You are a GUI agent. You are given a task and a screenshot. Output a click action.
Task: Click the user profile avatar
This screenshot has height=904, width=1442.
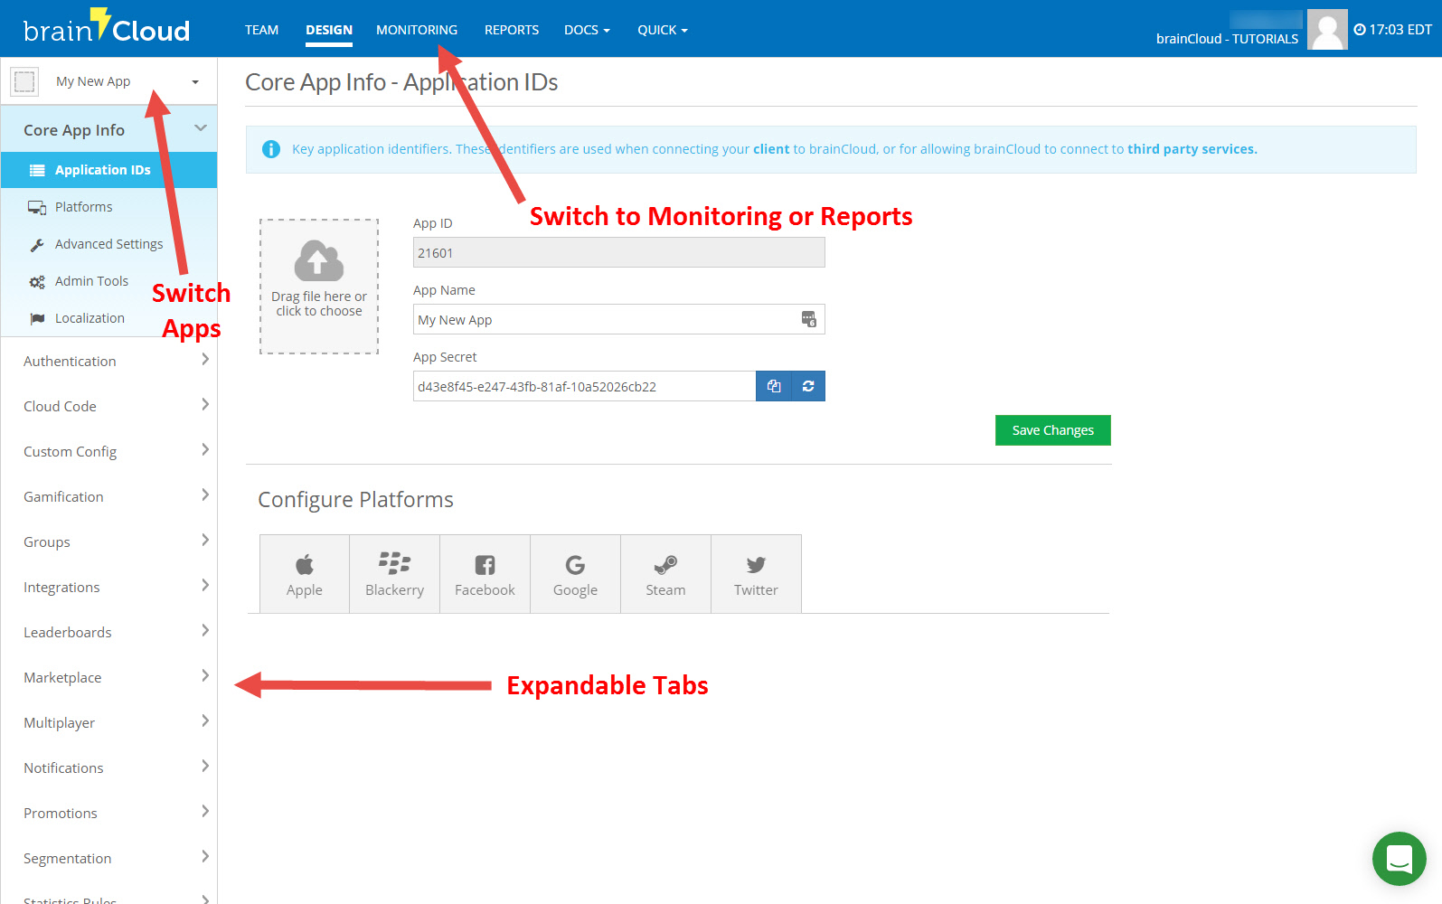[1326, 30]
